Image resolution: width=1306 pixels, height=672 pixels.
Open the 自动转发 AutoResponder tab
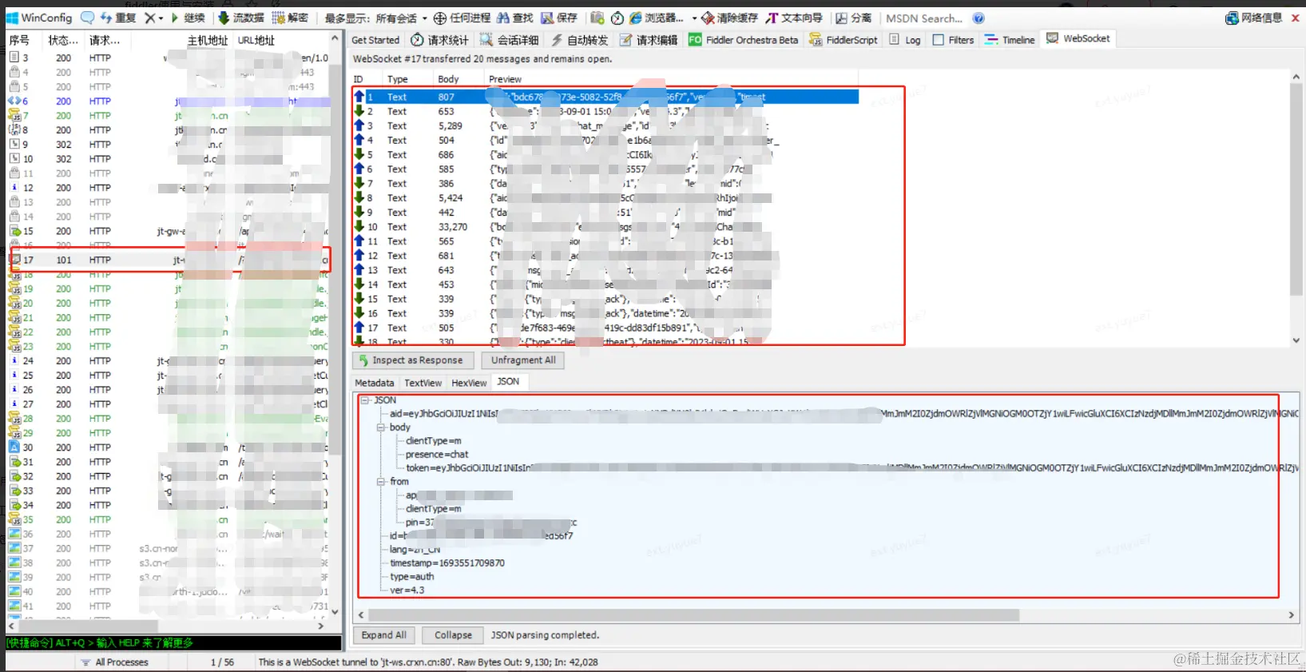[x=579, y=40]
